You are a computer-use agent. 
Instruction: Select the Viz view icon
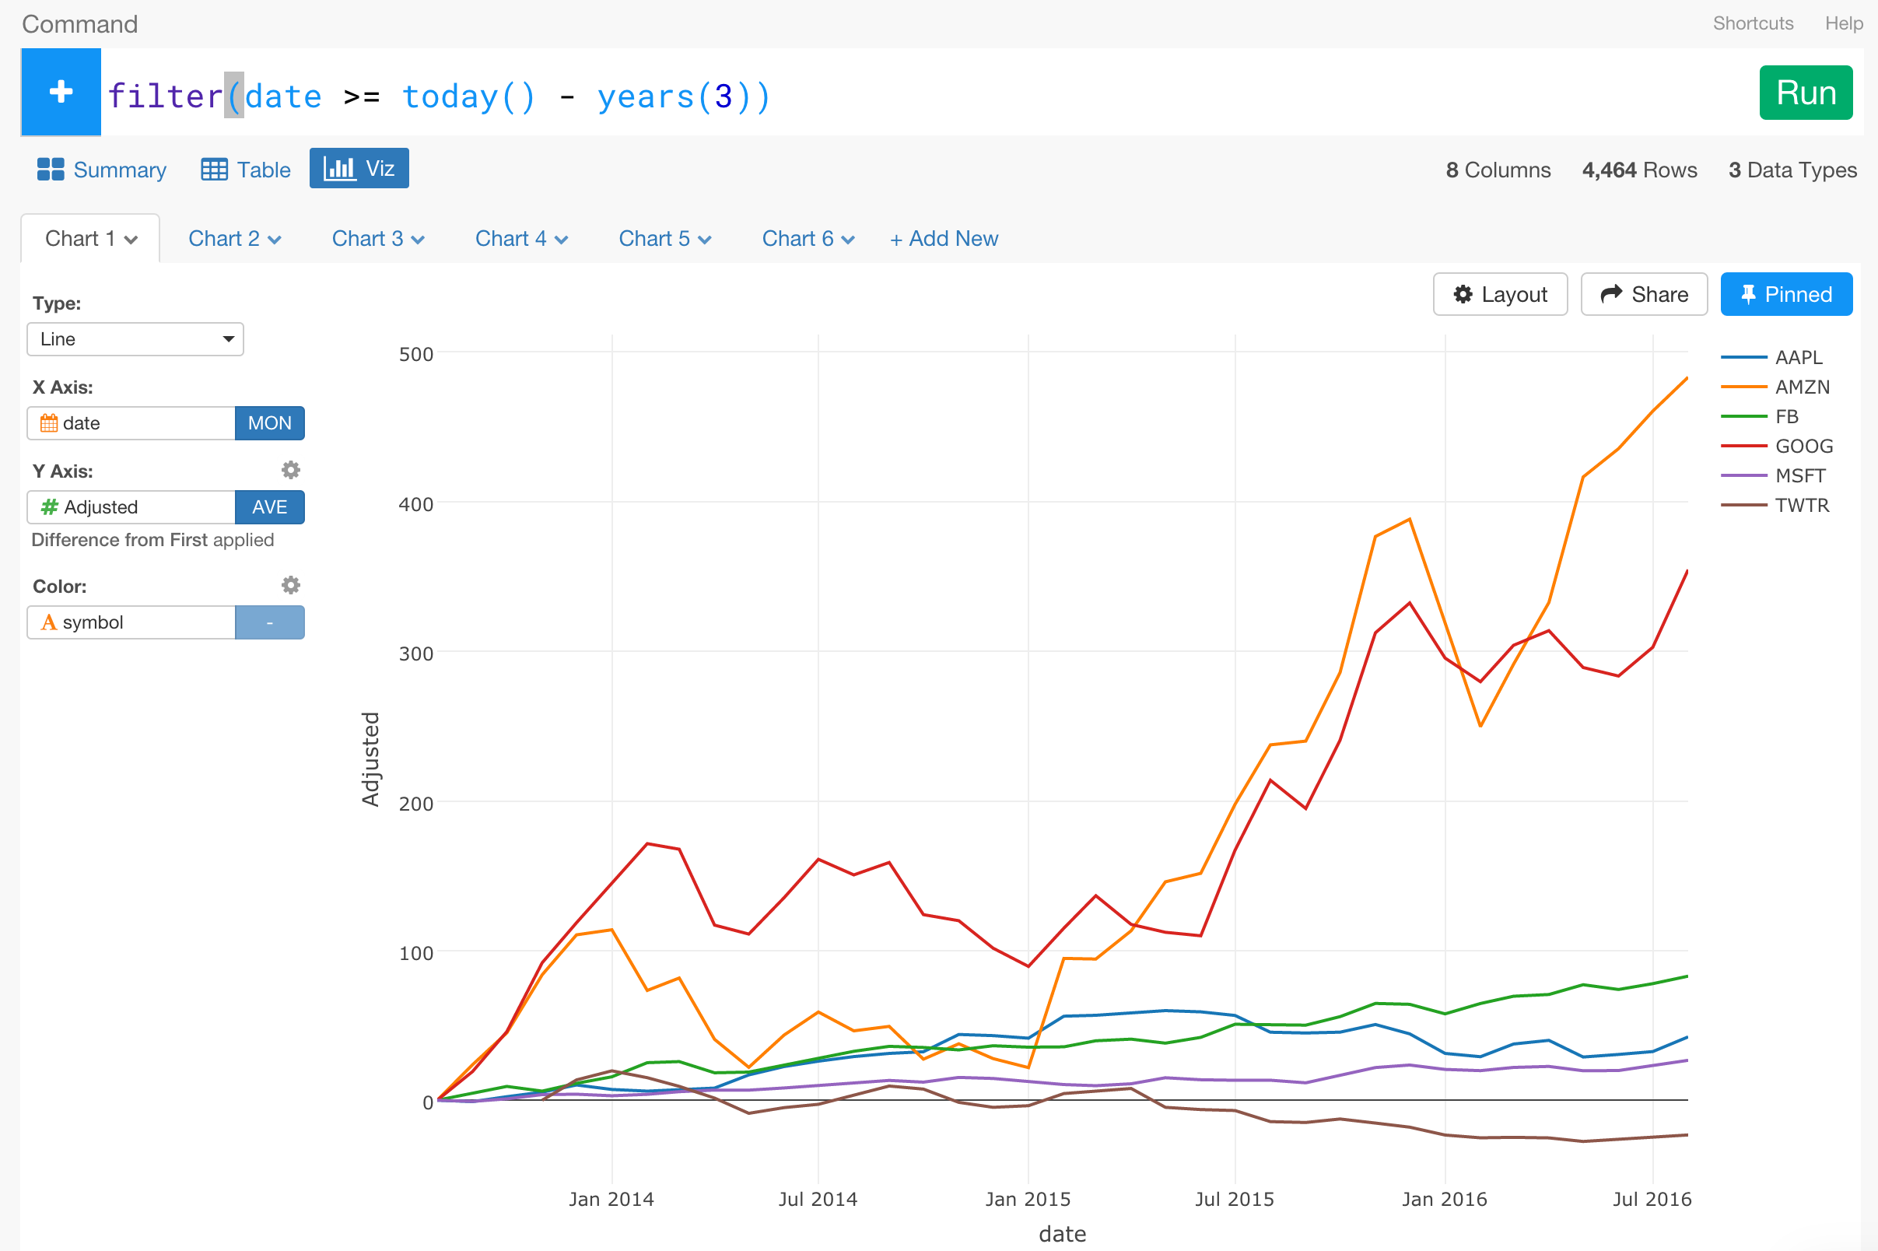pyautogui.click(x=358, y=168)
